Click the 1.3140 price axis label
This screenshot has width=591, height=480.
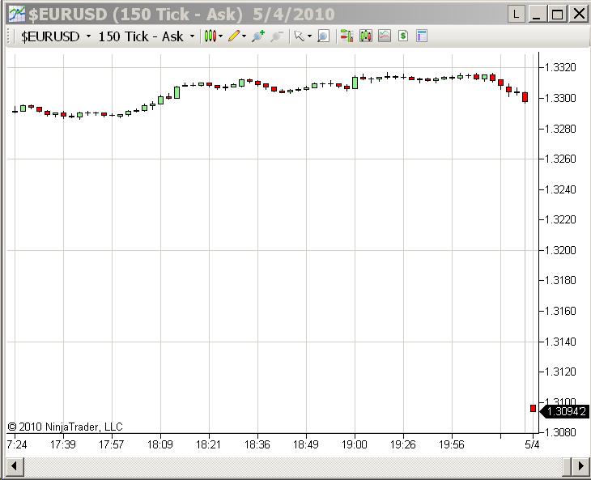(x=560, y=342)
